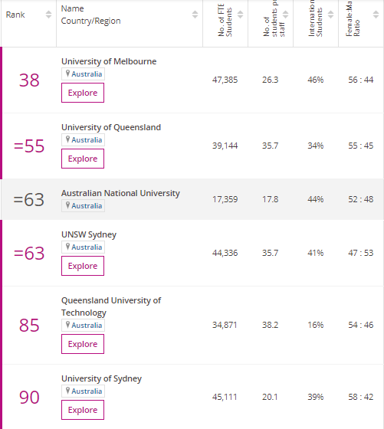Viewport: 384px width, 429px height.
Task: Explore University of Sydney
Action: pyautogui.click(x=83, y=410)
